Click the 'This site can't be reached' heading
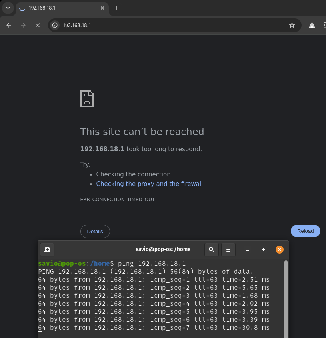Image resolution: width=326 pixels, height=338 pixels. 142,132
